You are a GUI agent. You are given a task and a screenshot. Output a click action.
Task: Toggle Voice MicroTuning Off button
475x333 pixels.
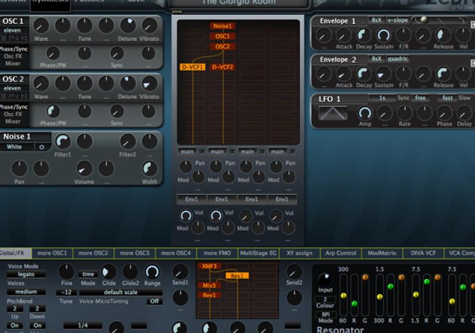pos(154,301)
